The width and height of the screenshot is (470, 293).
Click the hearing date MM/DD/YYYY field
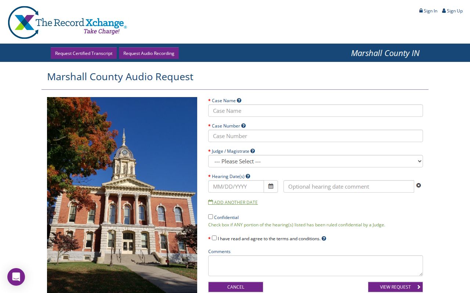pos(236,186)
